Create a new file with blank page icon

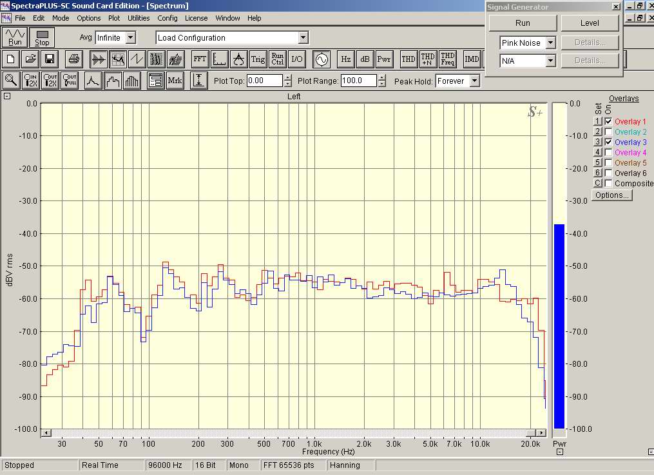coord(11,59)
